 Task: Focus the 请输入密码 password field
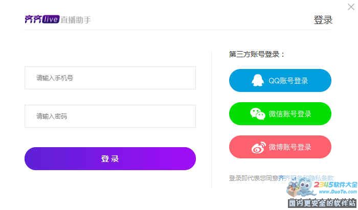[x=110, y=116]
